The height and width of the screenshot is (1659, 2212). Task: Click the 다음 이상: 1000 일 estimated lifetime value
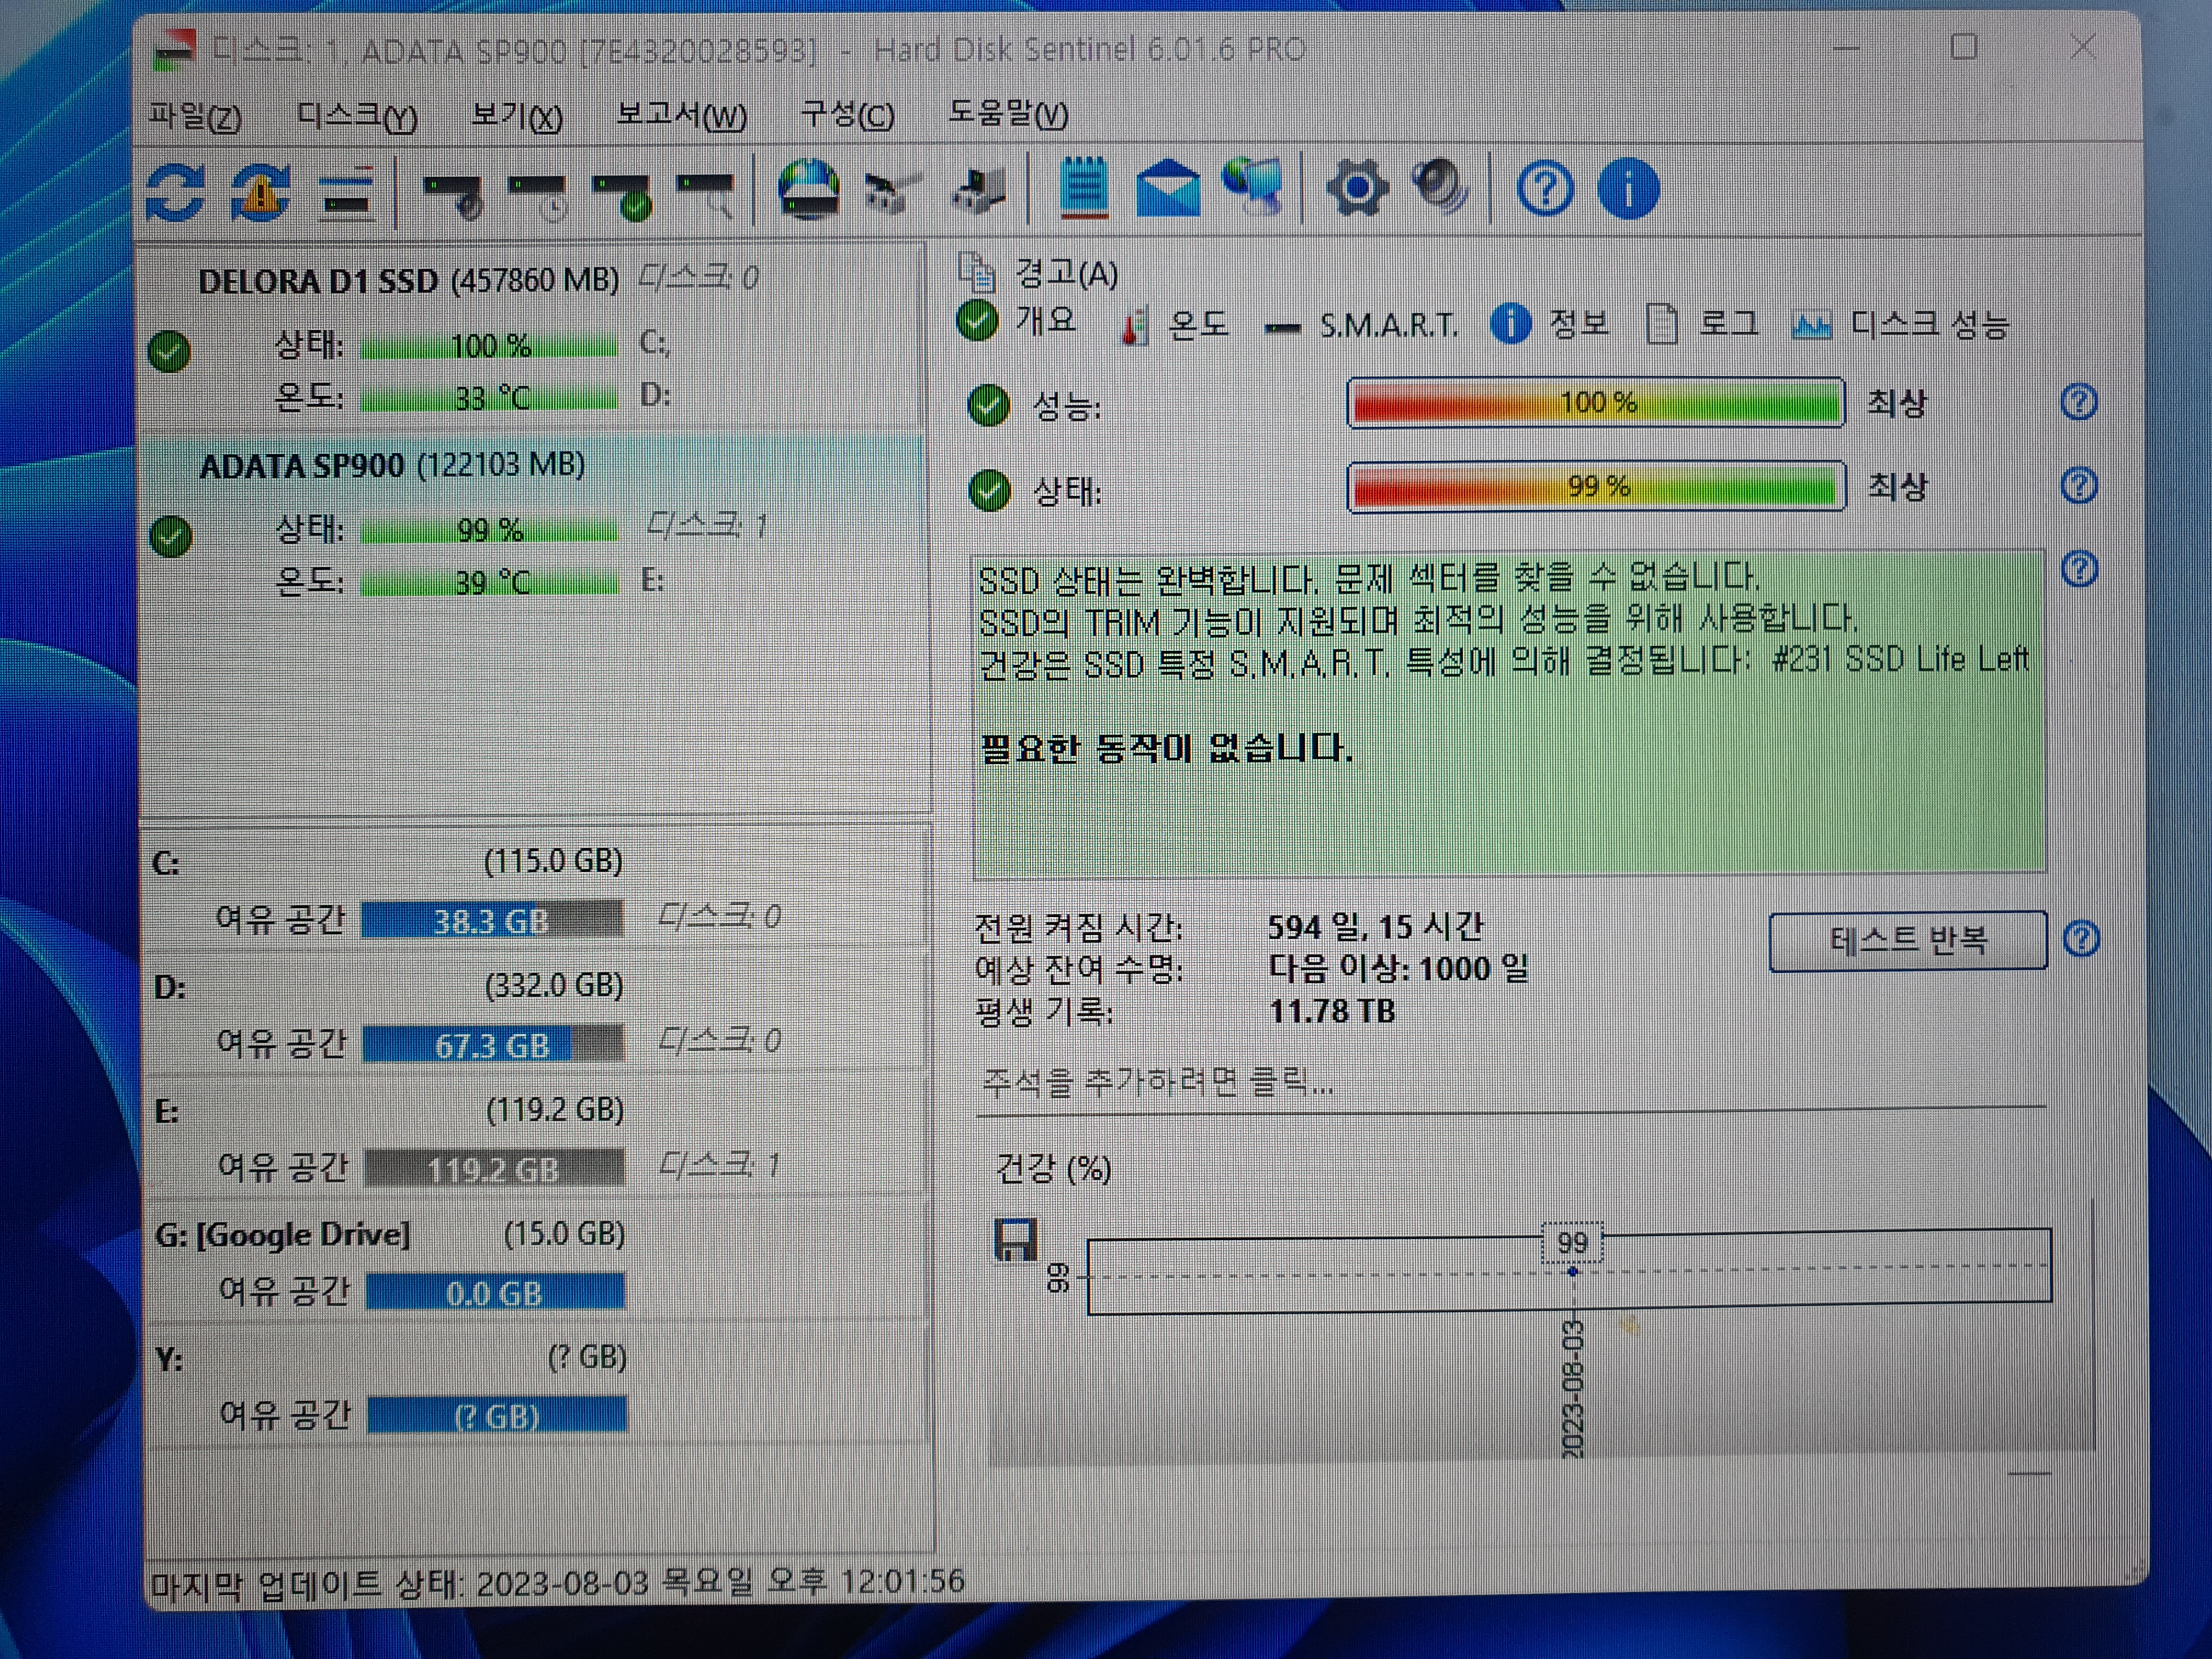(1398, 969)
